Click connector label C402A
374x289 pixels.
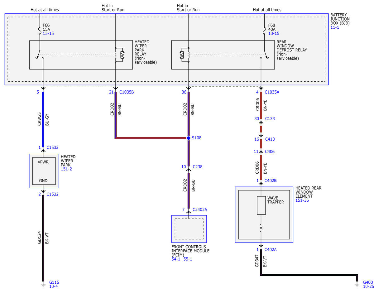271,249
